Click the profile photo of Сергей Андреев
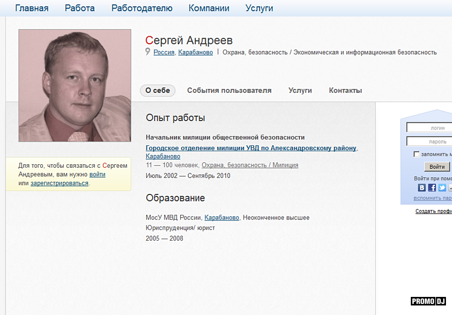 [75, 85]
